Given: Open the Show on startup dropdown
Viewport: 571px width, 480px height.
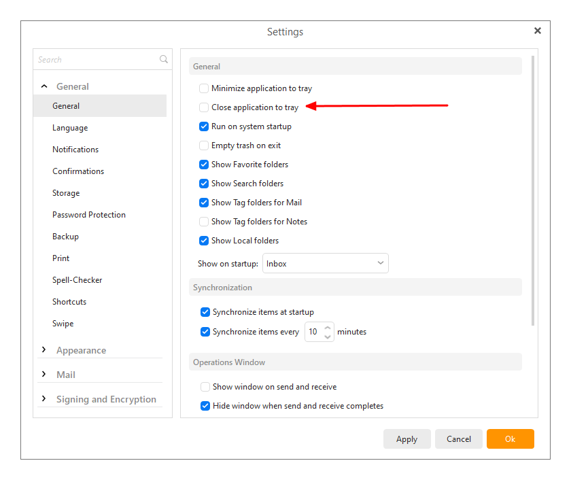Looking at the screenshot, I should [326, 263].
